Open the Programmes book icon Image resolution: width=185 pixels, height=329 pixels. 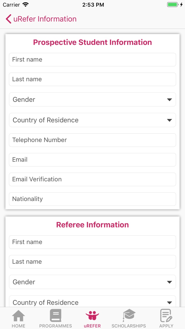(x=56, y=316)
